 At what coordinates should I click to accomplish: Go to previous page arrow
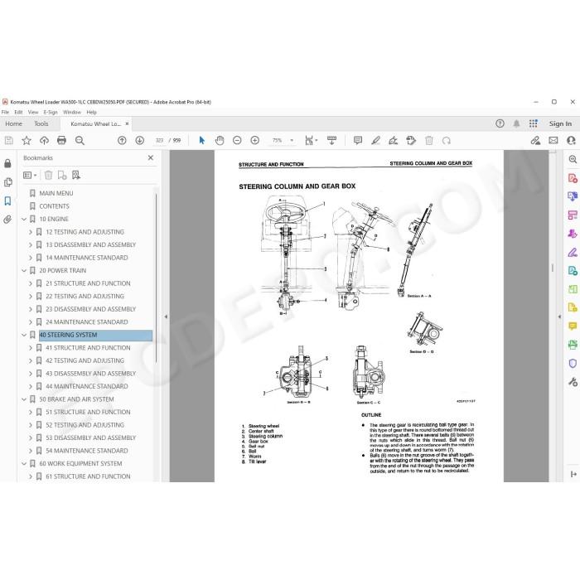[122, 141]
